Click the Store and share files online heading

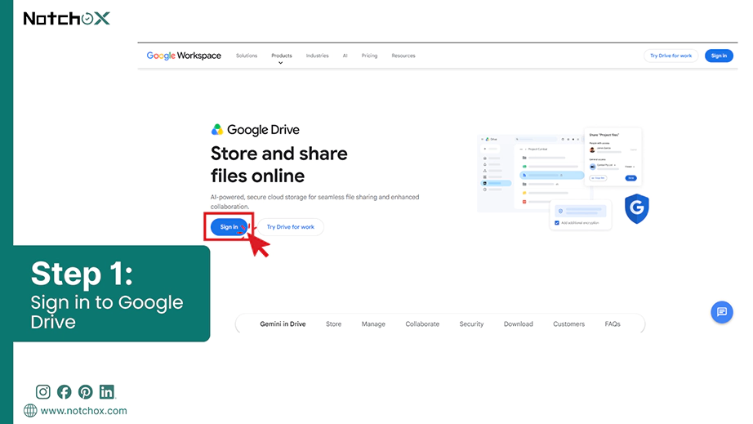pos(279,165)
